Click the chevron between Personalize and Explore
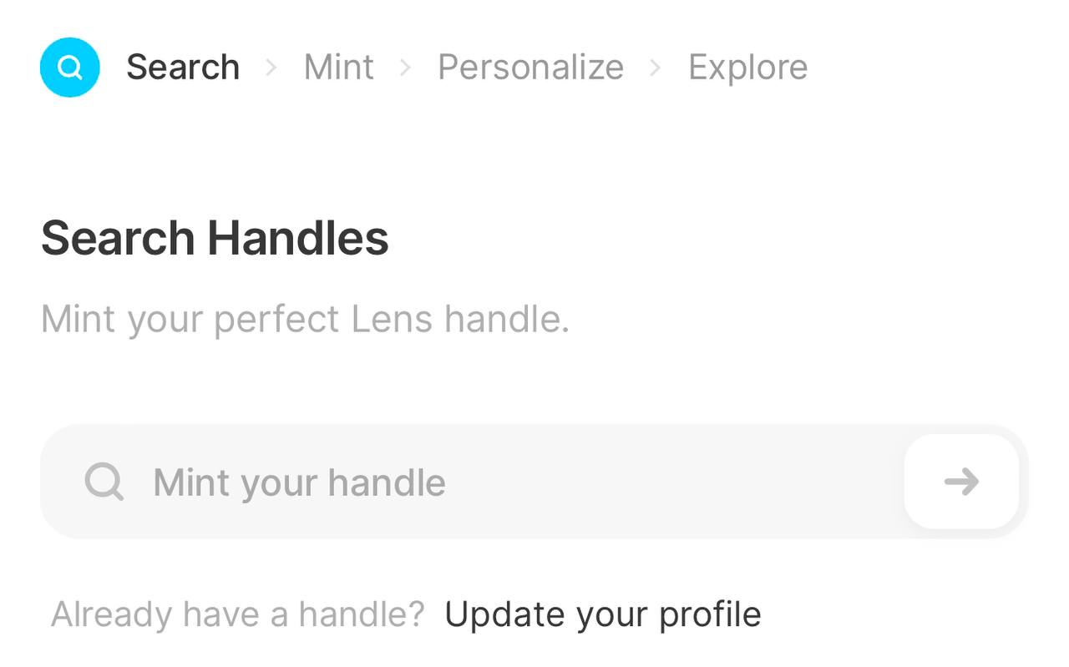The image size is (1069, 667). pos(656,68)
